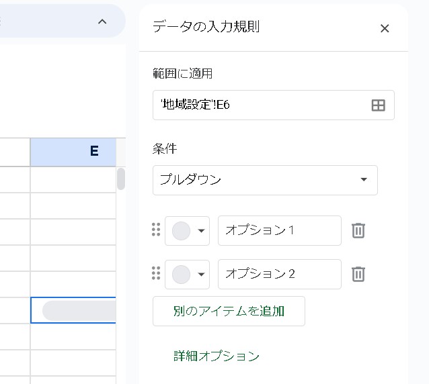Click the dropdown chip in the selected cell

tap(77, 310)
